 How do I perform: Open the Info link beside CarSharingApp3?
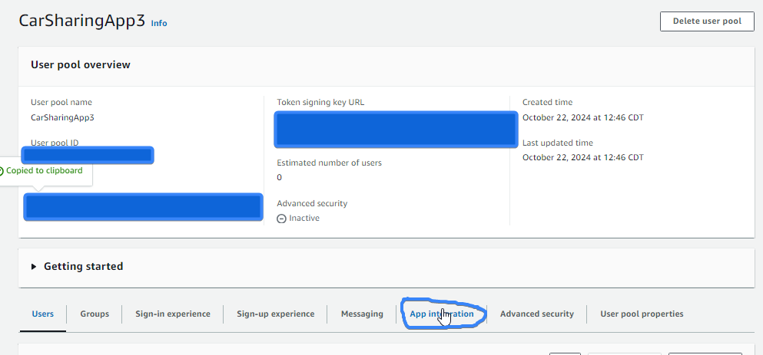click(159, 23)
